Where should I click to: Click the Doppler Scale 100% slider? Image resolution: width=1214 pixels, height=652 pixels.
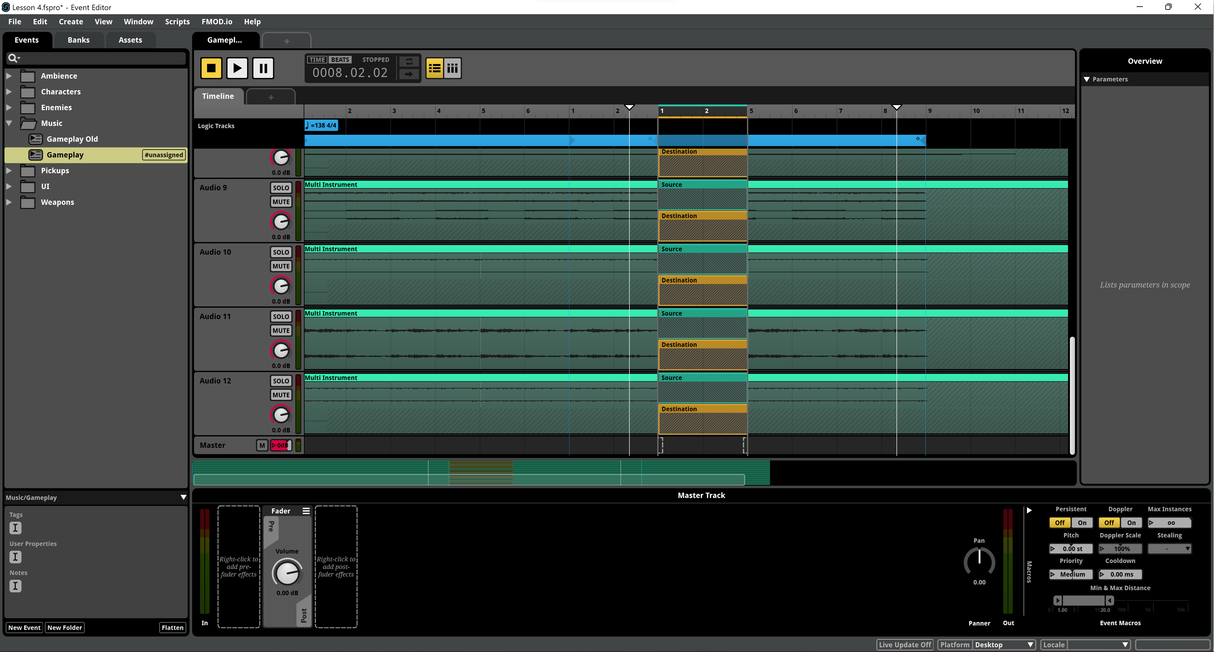point(1120,549)
